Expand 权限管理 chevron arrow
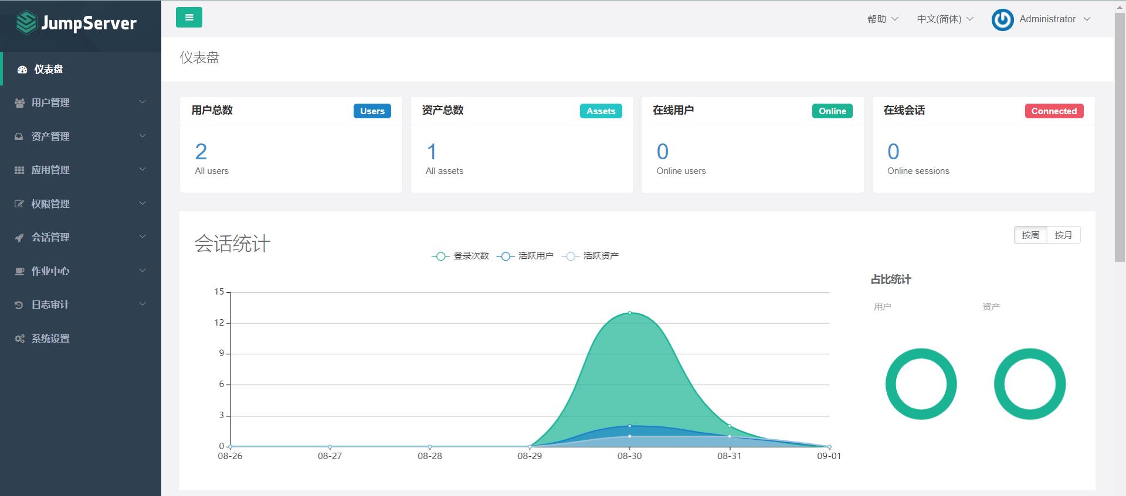This screenshot has height=496, width=1126. click(x=143, y=203)
